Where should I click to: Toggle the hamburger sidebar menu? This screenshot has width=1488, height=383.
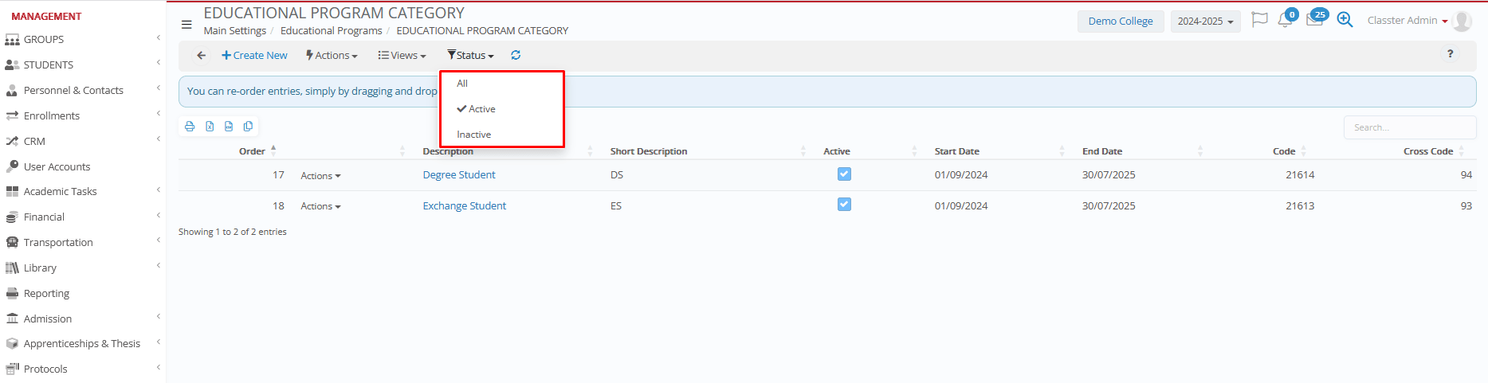[186, 25]
